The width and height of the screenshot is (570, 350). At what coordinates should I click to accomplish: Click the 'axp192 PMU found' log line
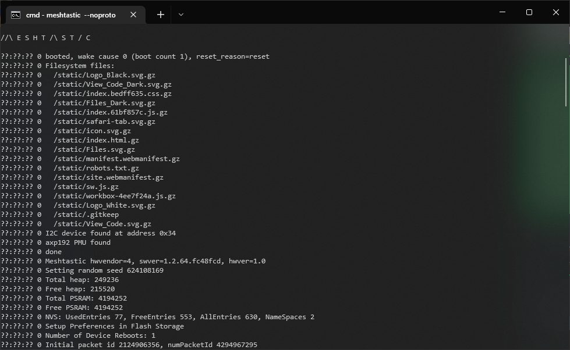77,242
